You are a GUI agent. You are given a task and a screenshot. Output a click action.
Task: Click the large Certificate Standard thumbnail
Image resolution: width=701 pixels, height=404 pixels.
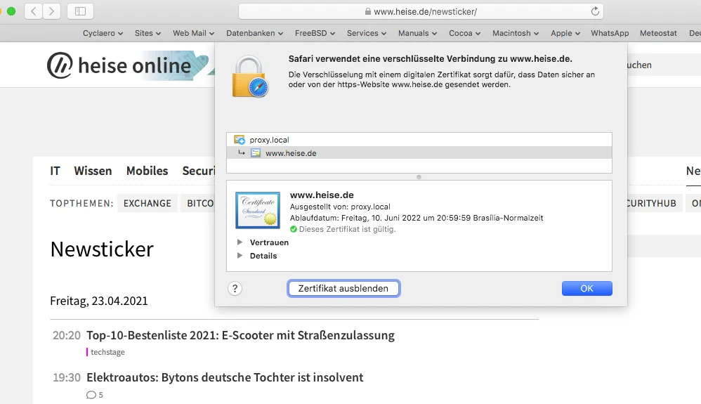click(258, 210)
